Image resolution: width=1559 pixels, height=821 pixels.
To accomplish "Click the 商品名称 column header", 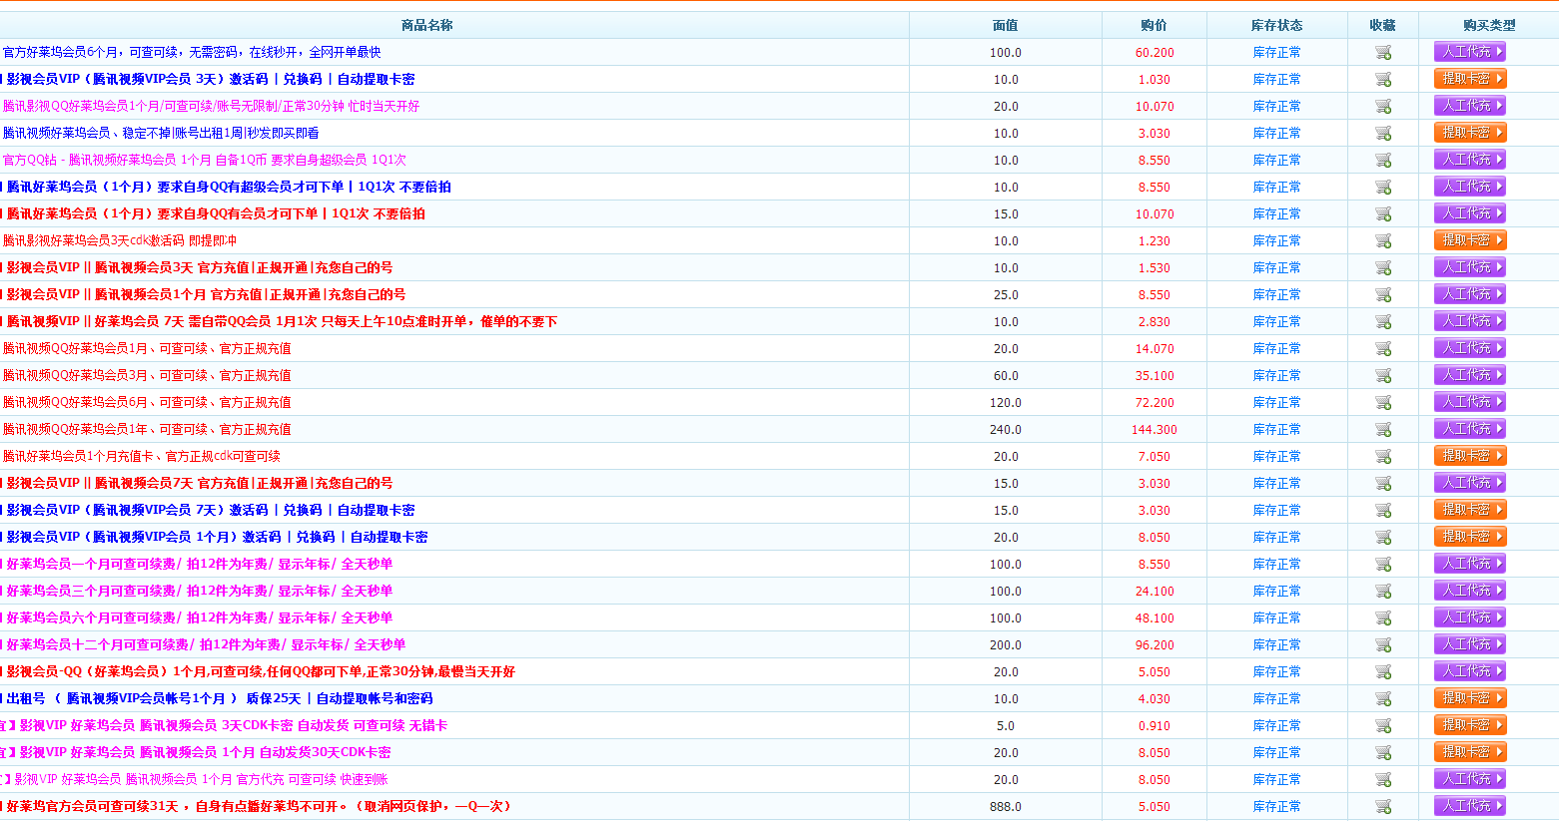I will pos(426,25).
